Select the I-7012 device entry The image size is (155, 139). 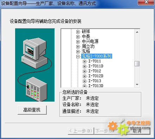[x=95, y=71]
